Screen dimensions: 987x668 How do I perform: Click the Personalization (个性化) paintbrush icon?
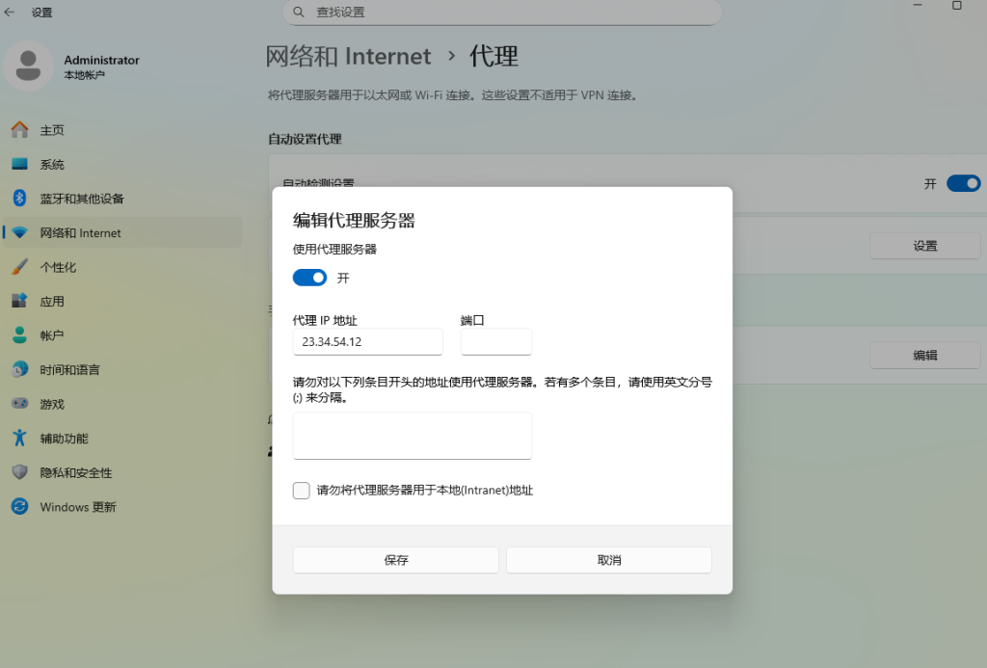coord(19,267)
